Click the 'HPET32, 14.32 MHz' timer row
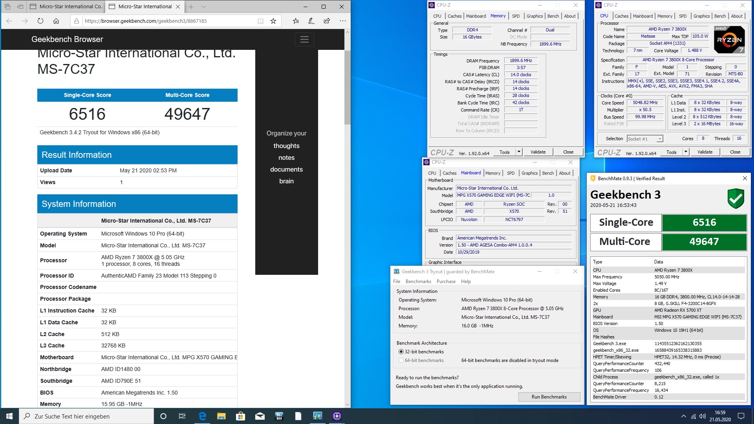This screenshot has height=424, width=754. point(668,357)
